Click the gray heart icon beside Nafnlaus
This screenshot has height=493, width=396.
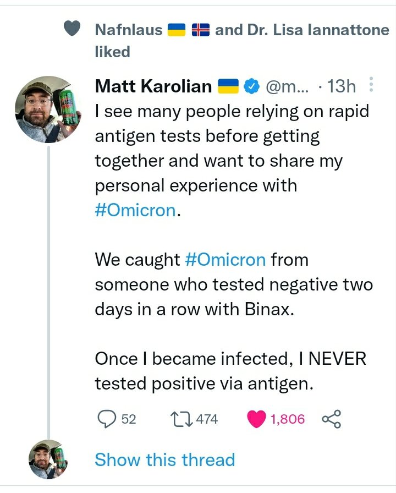pos(73,29)
